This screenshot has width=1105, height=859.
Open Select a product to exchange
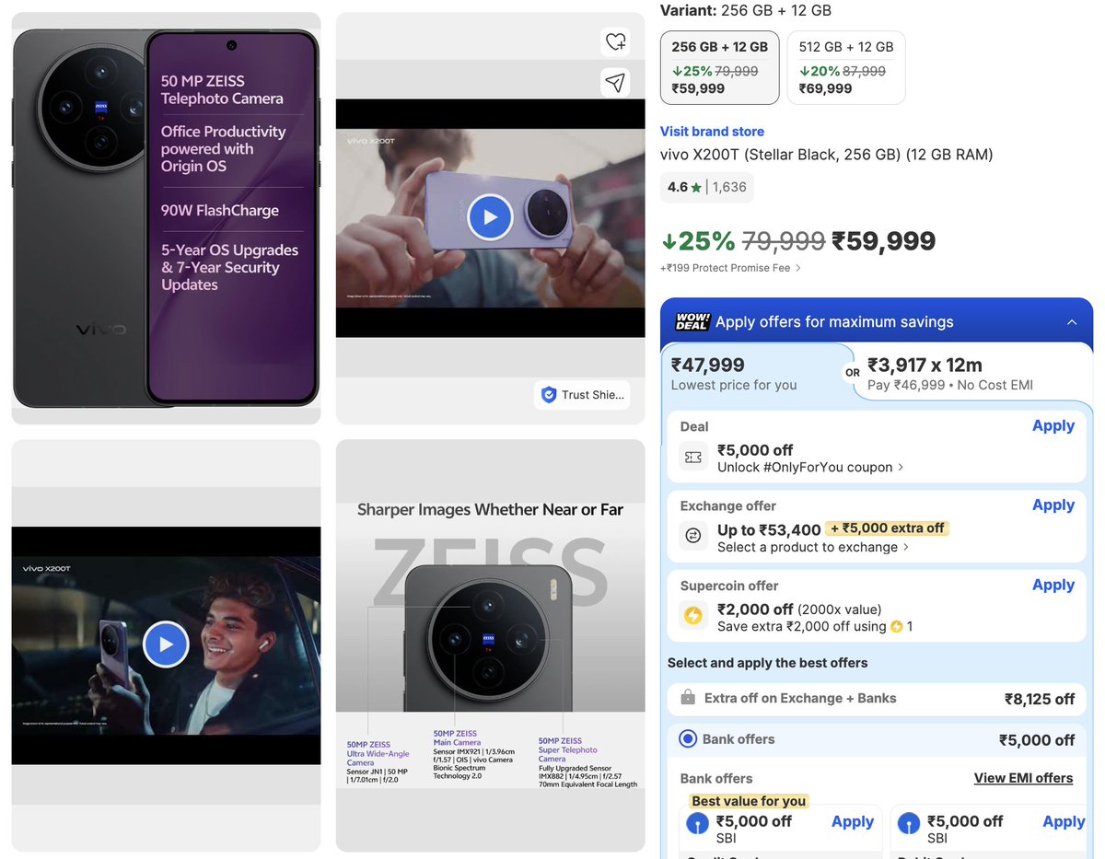pyautogui.click(x=813, y=547)
